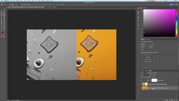
Task: Open the Properties panel flyout menu
Action: pos(178,39)
